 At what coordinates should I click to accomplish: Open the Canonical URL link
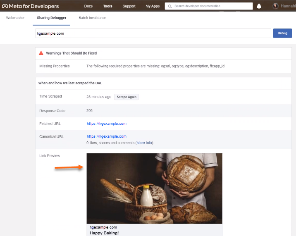tap(106, 136)
